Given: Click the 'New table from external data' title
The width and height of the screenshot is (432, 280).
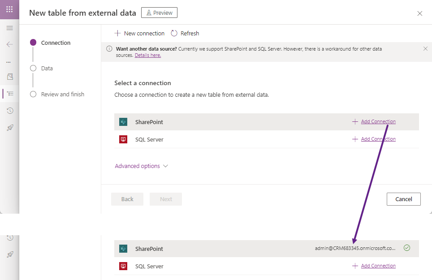Looking at the screenshot, I should (x=82, y=13).
